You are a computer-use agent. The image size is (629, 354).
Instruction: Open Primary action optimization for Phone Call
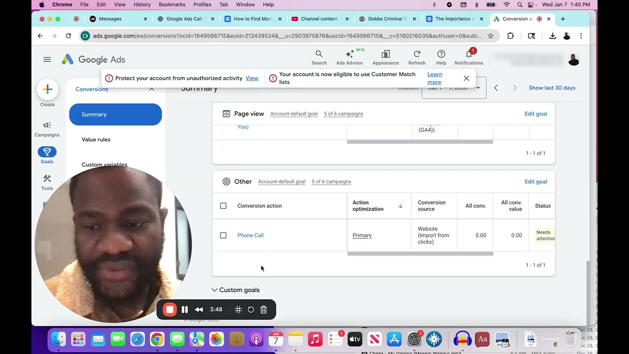click(x=362, y=236)
